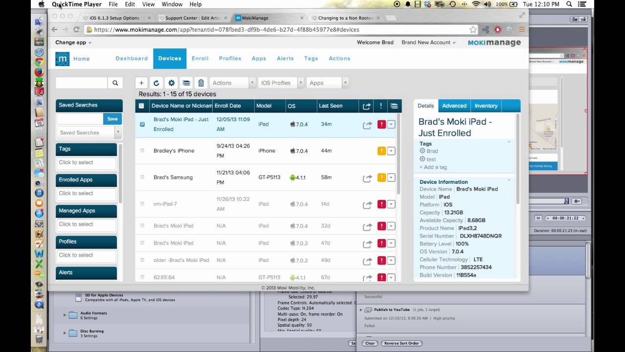Click red alert icon for vm-iPad-7
Viewport: 625px width, 352px height.
click(x=381, y=204)
